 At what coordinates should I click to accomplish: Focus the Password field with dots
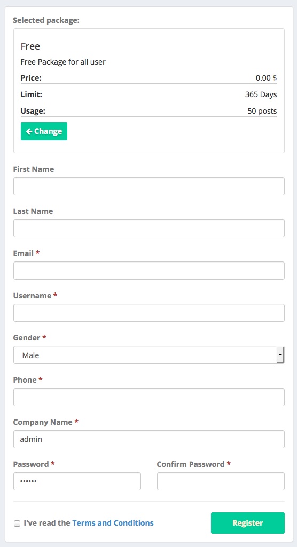pos(77,481)
